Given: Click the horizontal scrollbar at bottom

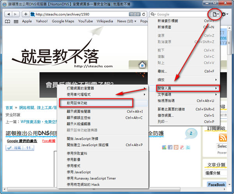Looking at the screenshot, I should point(94,189).
